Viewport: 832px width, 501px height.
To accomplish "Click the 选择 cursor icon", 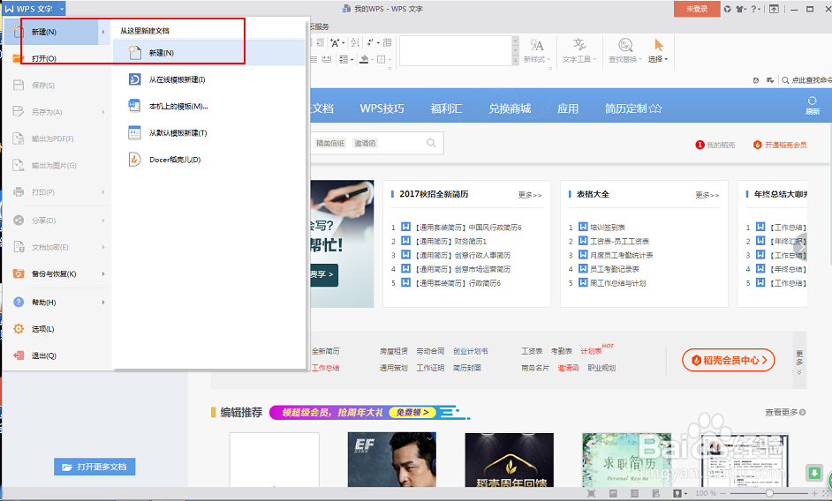I will [659, 45].
